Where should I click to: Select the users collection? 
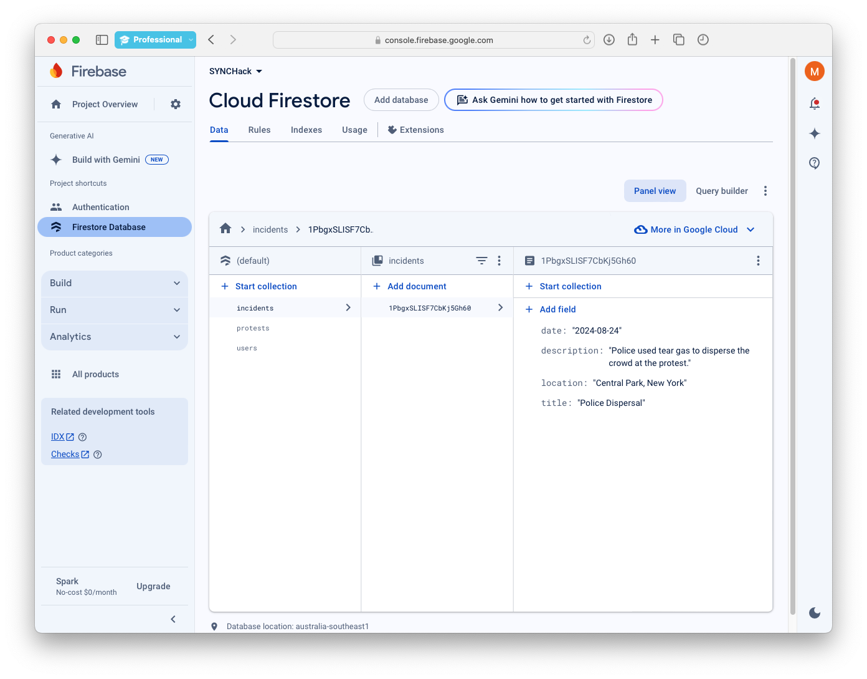pos(285,348)
